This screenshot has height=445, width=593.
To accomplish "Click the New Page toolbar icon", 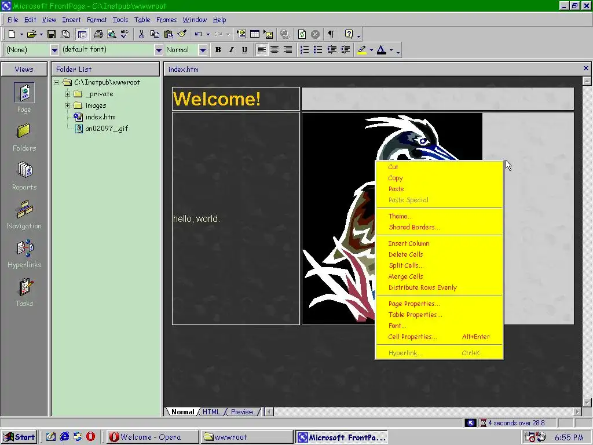I will click(12, 34).
